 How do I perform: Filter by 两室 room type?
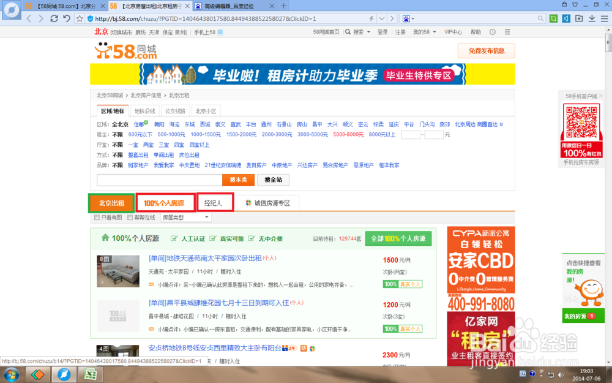tap(148, 145)
